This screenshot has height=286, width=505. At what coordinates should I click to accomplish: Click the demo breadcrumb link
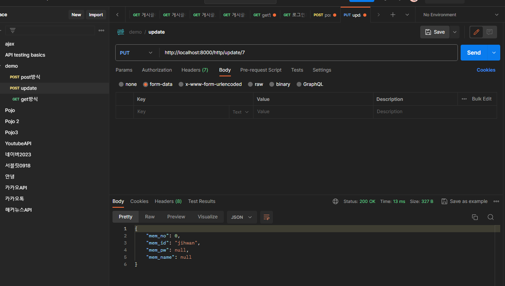coord(135,32)
